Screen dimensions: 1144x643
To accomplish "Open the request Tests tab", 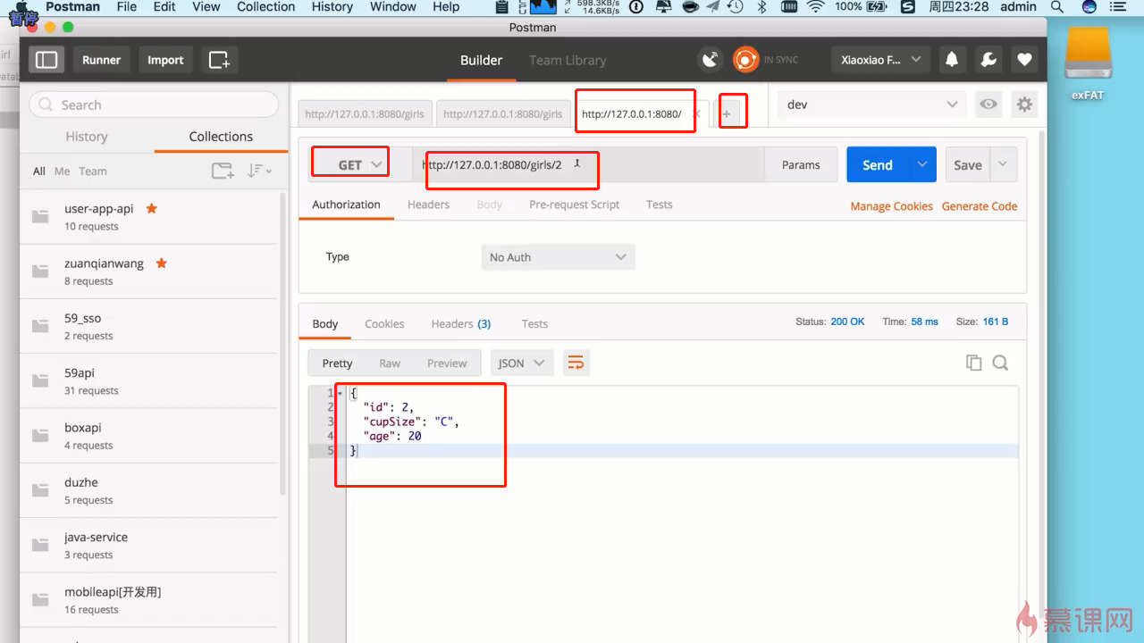I will 659,205.
